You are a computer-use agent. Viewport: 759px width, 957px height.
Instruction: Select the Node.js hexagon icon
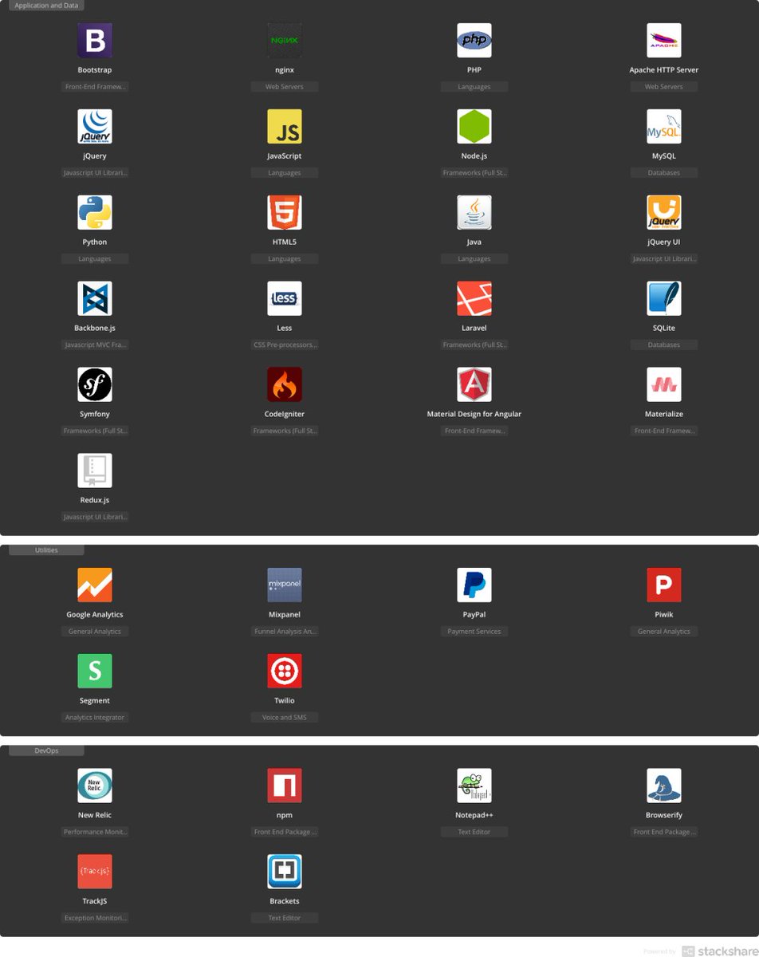474,126
